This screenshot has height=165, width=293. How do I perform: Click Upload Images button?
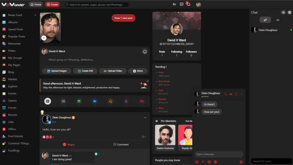[57, 71]
